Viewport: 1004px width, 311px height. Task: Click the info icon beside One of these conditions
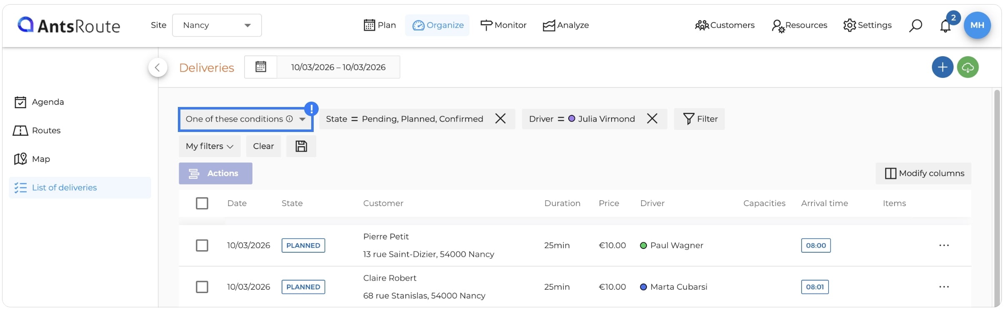[290, 119]
